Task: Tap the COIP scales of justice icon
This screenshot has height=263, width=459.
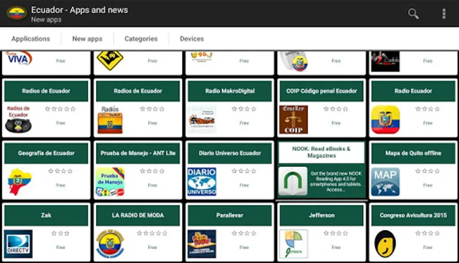Action: pos(293,119)
